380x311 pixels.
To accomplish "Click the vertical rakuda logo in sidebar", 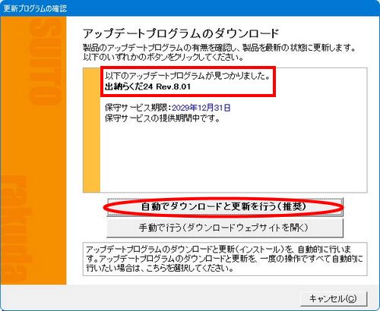I will pyautogui.click(x=17, y=229).
